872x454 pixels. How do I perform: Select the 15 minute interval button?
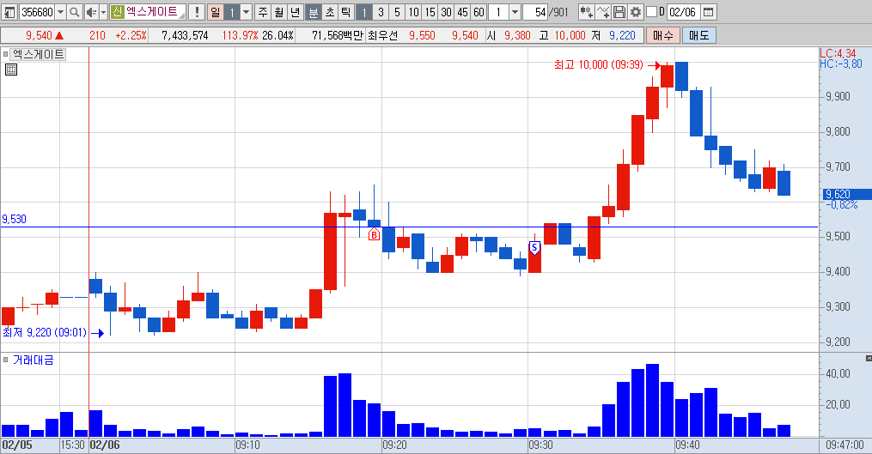[430, 12]
